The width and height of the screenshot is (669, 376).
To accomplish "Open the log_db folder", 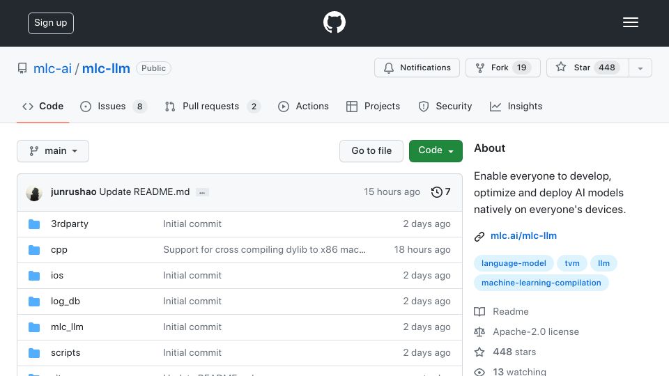I will click(66, 301).
